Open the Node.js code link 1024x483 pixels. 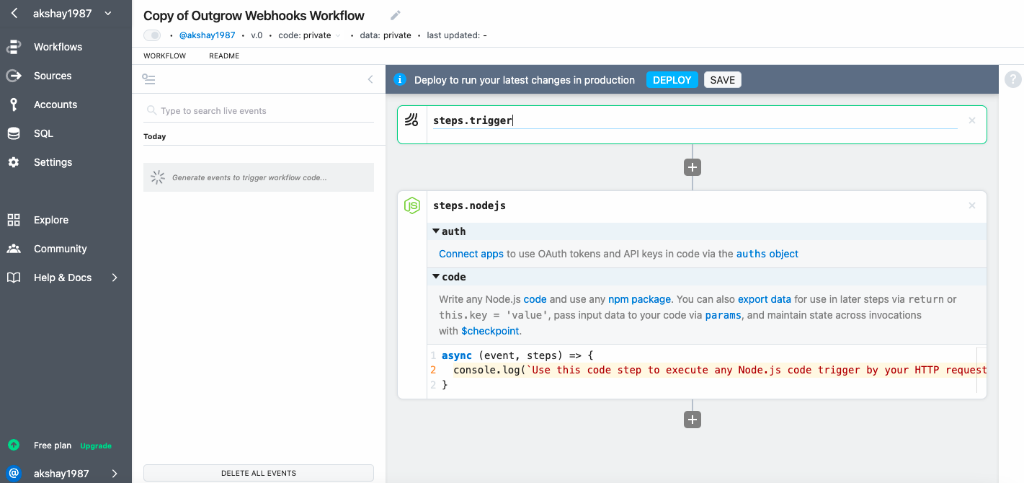(535, 299)
